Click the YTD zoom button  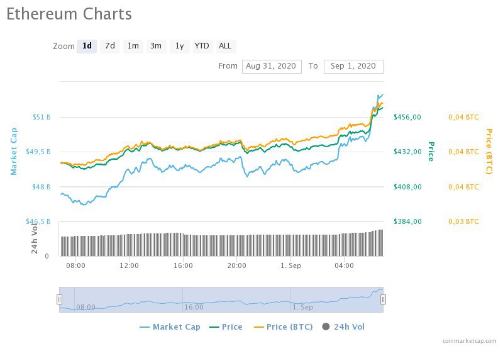[202, 46]
